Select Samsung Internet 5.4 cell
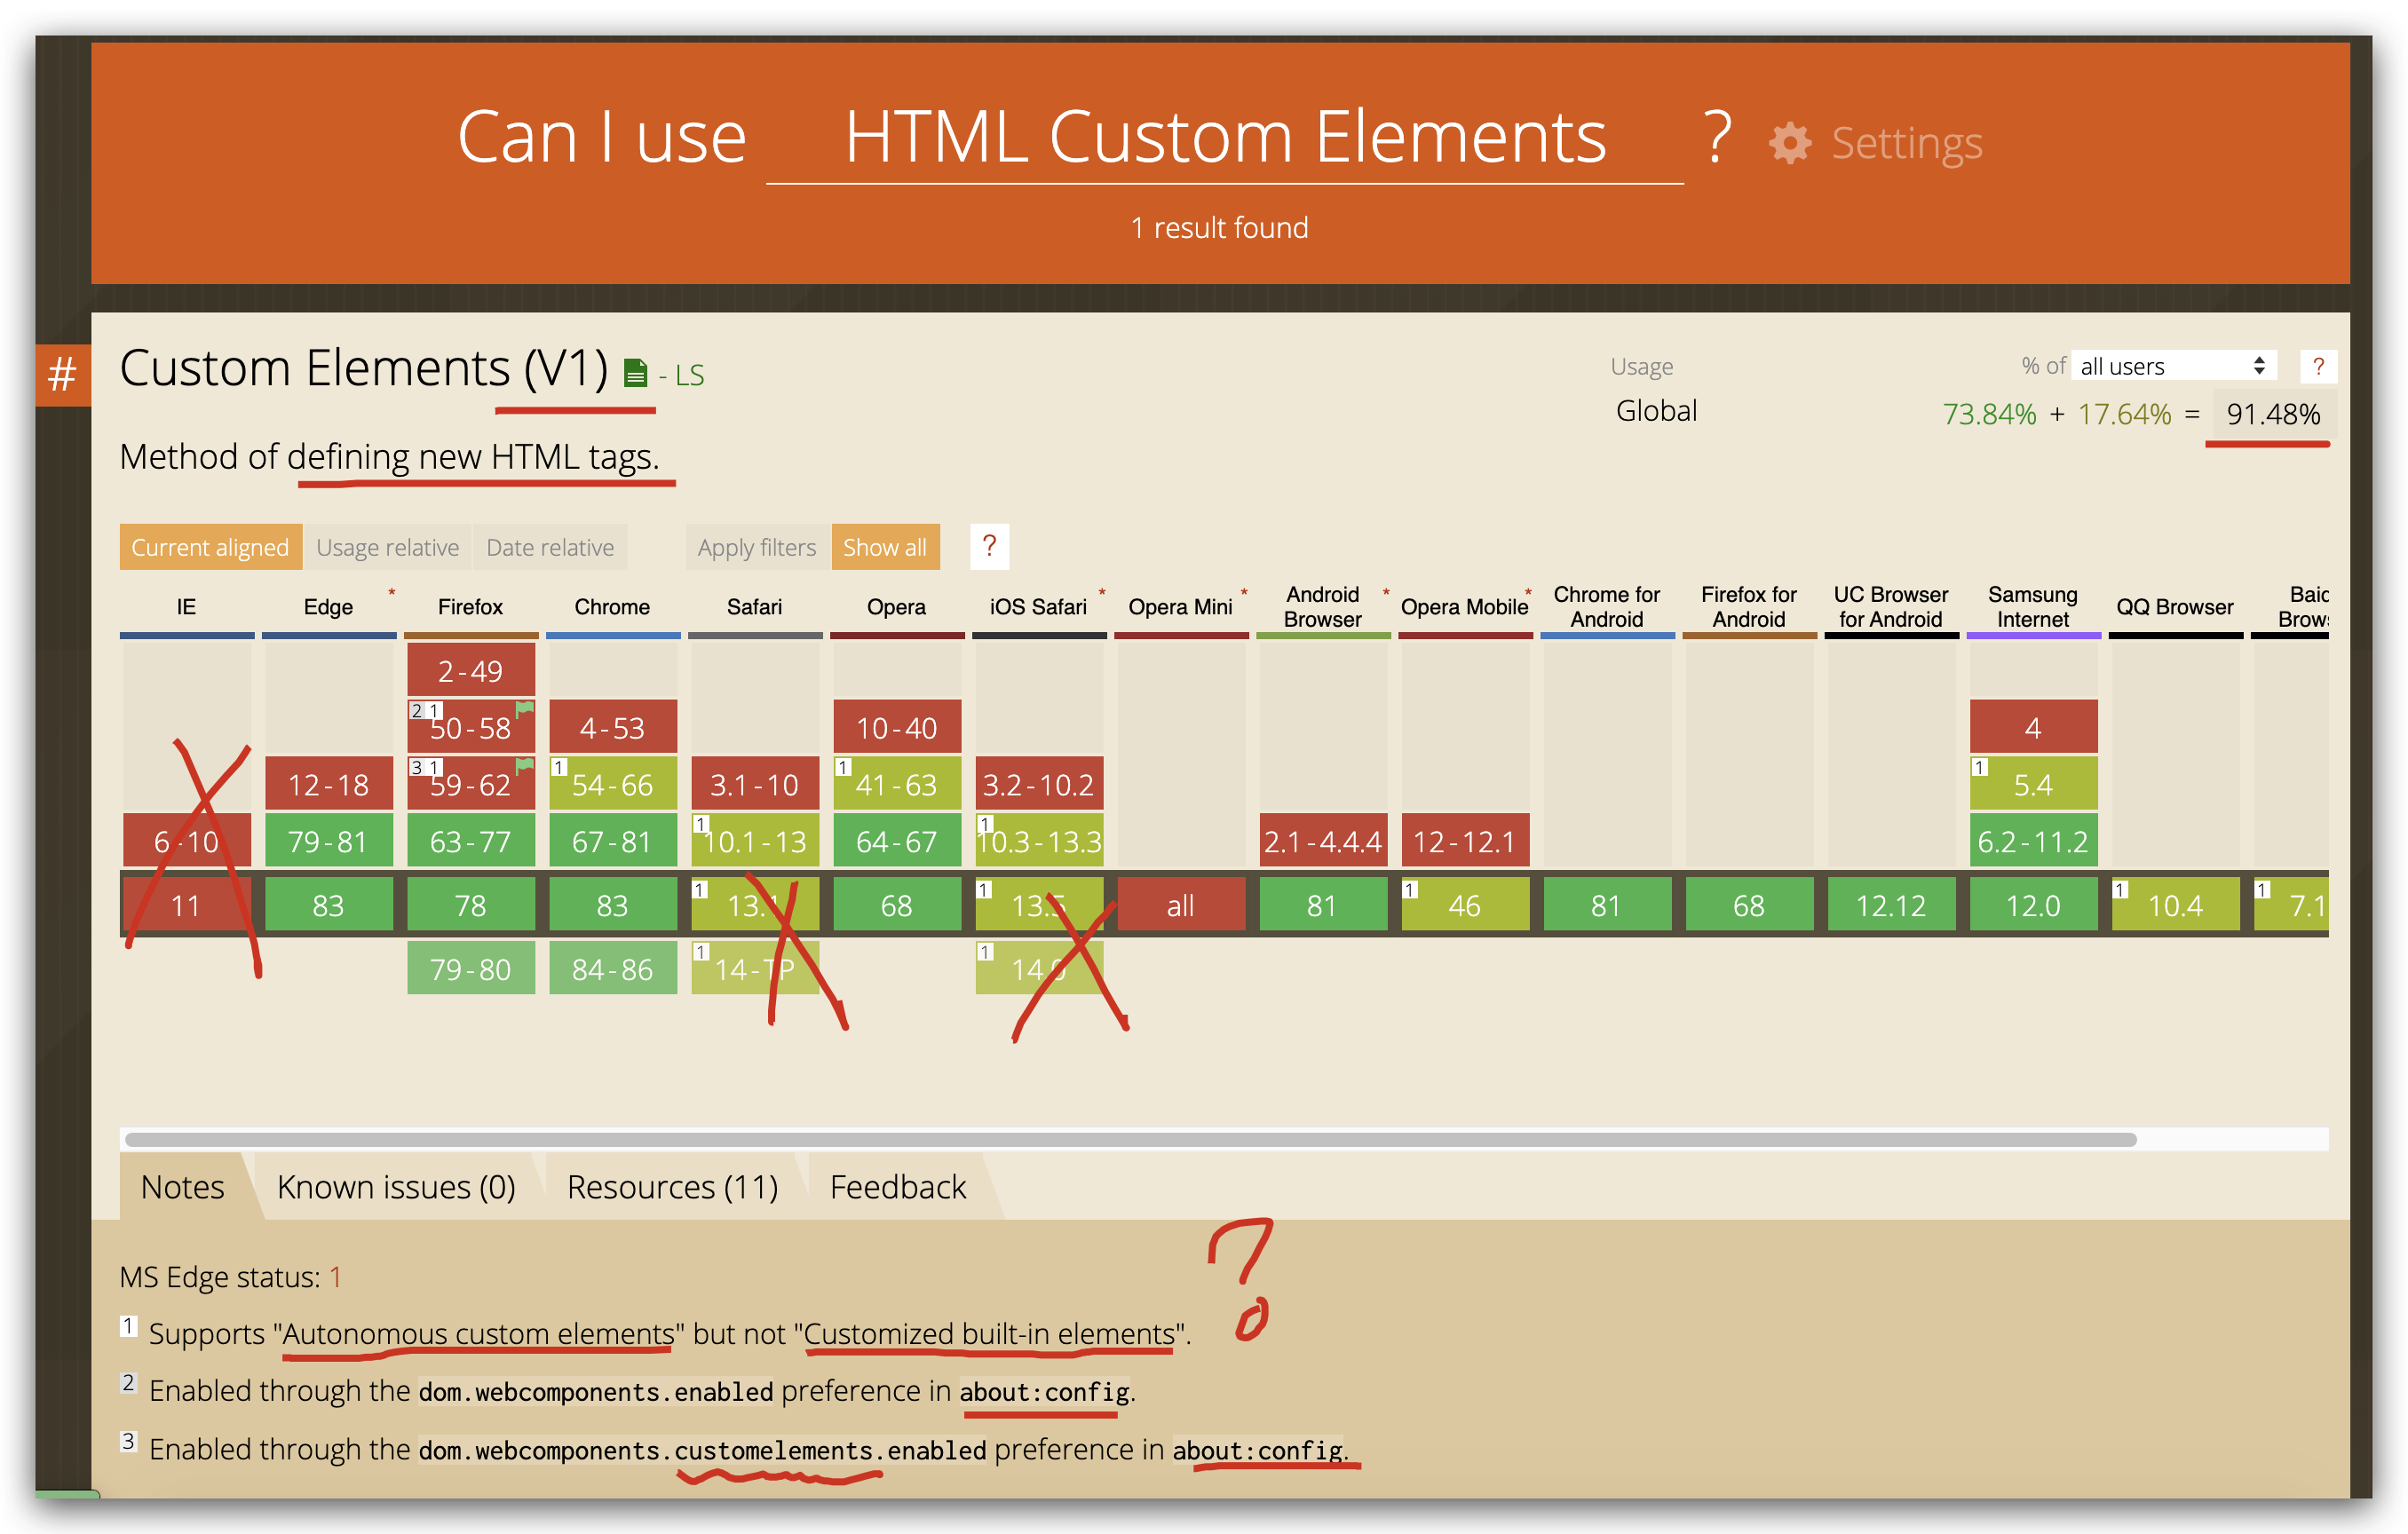This screenshot has height=1534, width=2408. (2033, 784)
